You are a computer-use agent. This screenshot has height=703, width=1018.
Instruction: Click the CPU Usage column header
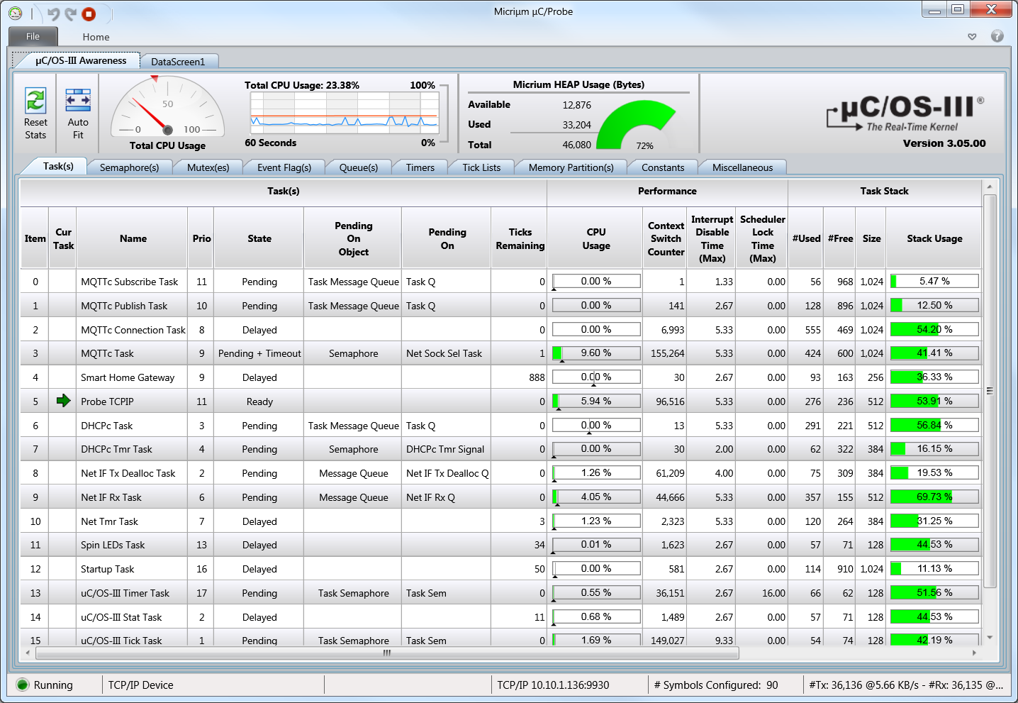(x=595, y=238)
